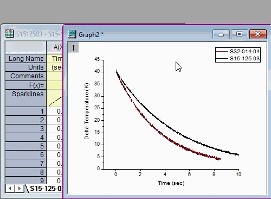Click the sheet tab scroll-left arrow

point(10,189)
